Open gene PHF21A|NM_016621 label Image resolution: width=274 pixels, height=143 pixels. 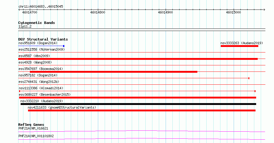point(33,128)
